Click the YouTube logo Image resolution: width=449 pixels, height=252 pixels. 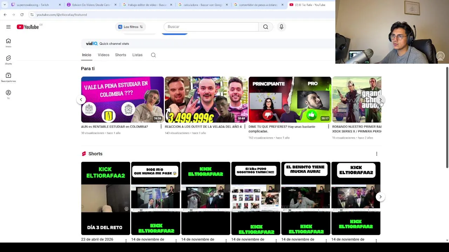pyautogui.click(x=28, y=27)
